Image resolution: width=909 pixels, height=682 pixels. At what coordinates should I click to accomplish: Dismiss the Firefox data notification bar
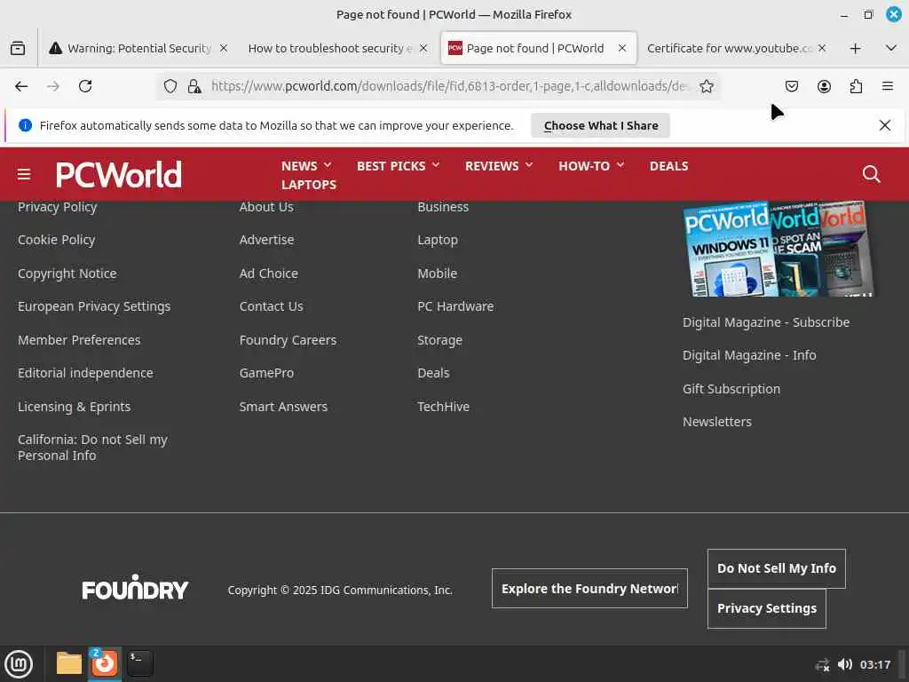click(x=885, y=125)
